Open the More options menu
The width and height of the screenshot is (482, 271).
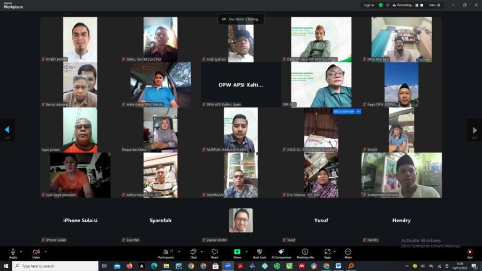348,252
